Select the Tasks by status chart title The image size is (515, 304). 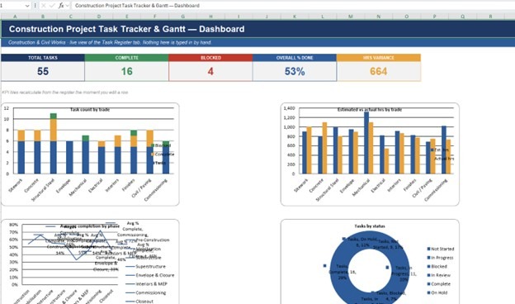pyautogui.click(x=370, y=226)
